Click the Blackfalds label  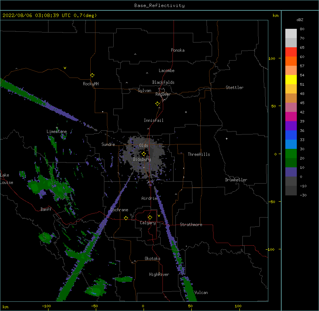click(x=163, y=82)
